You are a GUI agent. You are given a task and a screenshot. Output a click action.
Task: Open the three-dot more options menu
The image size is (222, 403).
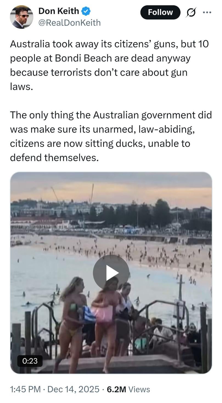207,12
